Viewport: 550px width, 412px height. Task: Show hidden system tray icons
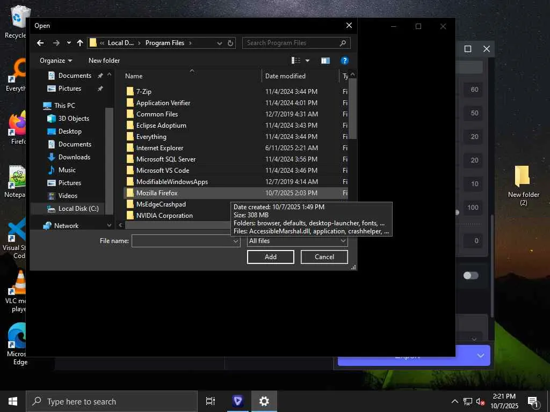click(x=454, y=401)
